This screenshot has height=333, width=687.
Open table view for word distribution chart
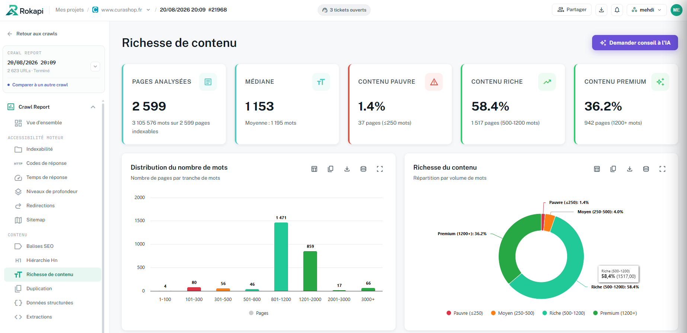314,169
